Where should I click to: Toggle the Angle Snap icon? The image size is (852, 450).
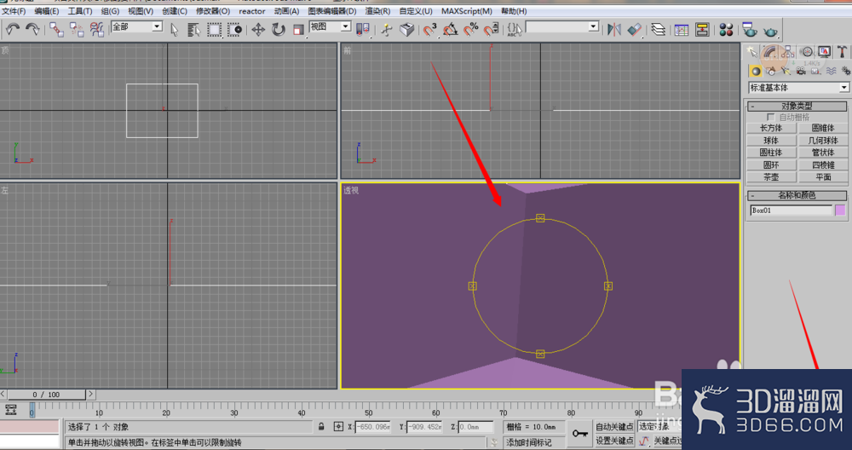point(451,29)
